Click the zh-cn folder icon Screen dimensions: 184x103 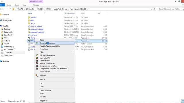pyautogui.click(x=29, y=23)
